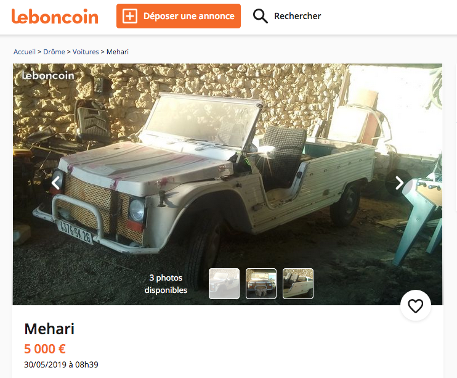The width and height of the screenshot is (457, 378).
Task: Select the second photo thumbnail
Action: 261,284
